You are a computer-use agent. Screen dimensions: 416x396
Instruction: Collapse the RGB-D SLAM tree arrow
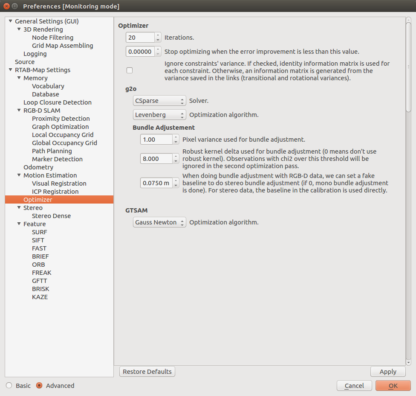19,111
